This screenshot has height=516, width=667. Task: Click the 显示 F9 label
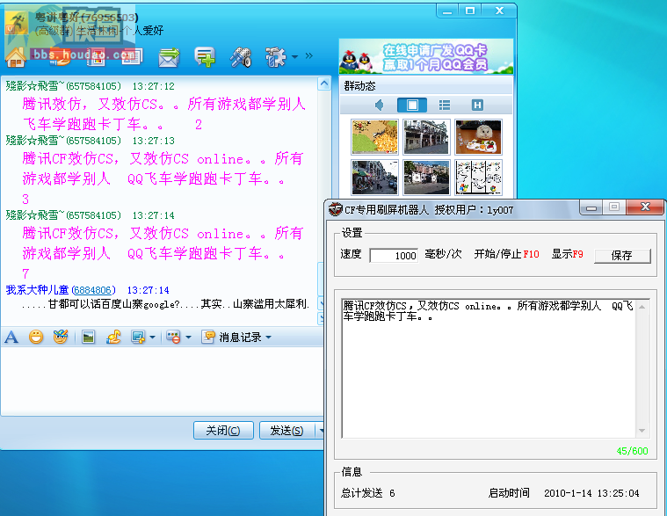tap(567, 254)
